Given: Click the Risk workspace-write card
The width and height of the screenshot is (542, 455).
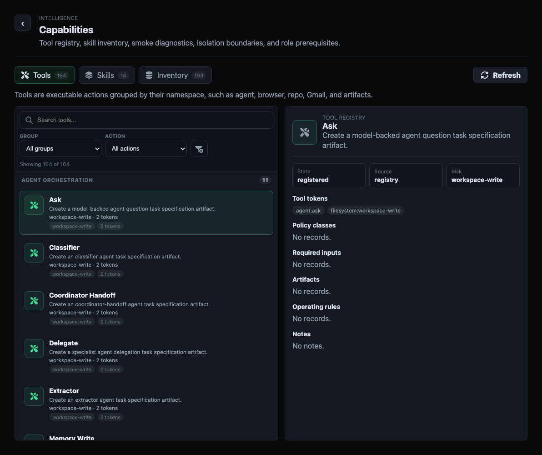Looking at the screenshot, I should 483,176.
